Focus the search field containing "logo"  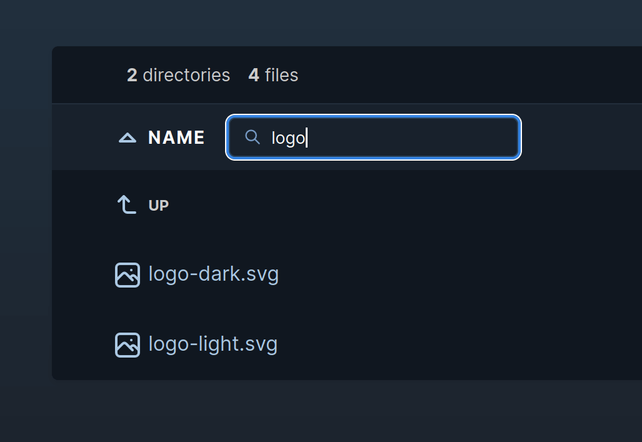[x=373, y=138]
